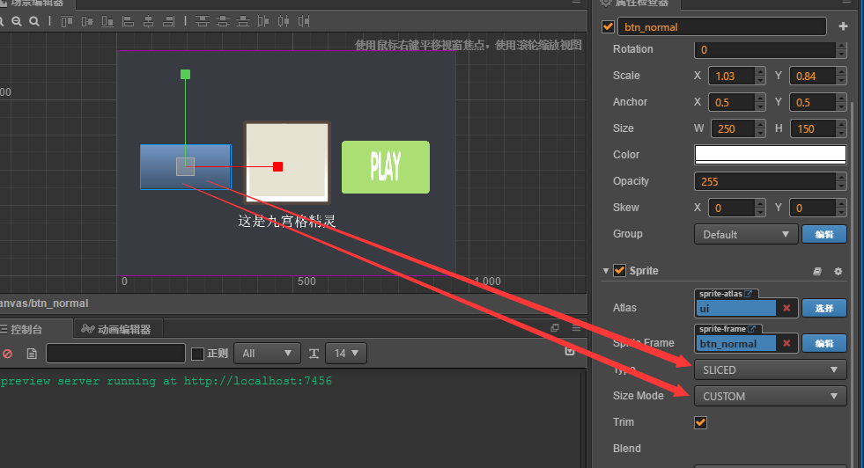Open the Size Mode dropdown showing CUSTOM

(771, 397)
